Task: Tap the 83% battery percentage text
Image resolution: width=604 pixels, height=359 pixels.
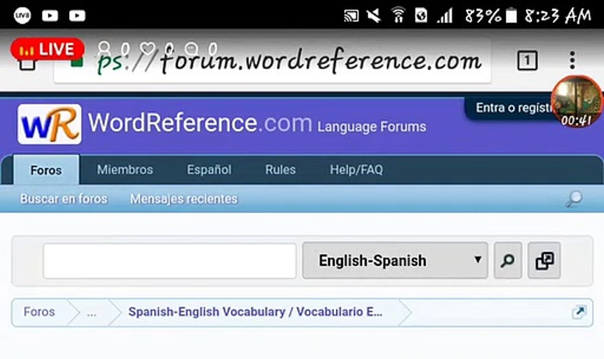Action: click(x=483, y=16)
